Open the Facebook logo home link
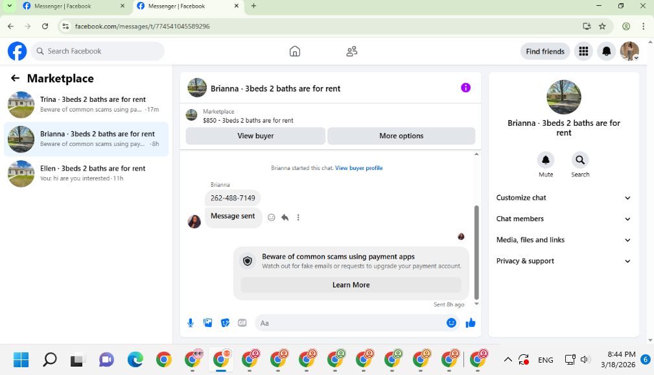The image size is (654, 375). (17, 51)
